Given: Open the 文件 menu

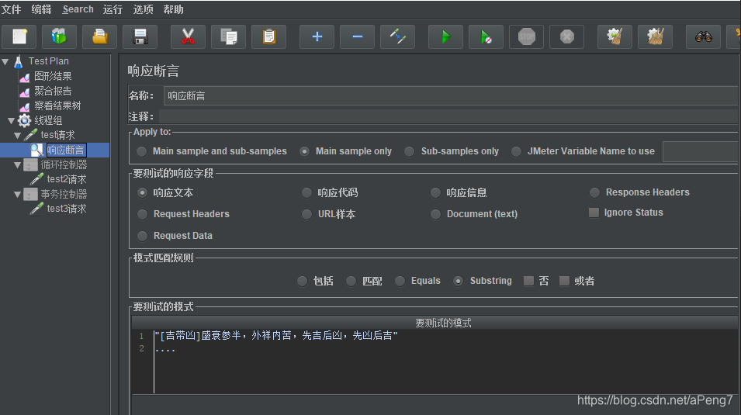Looking at the screenshot, I should [x=11, y=9].
